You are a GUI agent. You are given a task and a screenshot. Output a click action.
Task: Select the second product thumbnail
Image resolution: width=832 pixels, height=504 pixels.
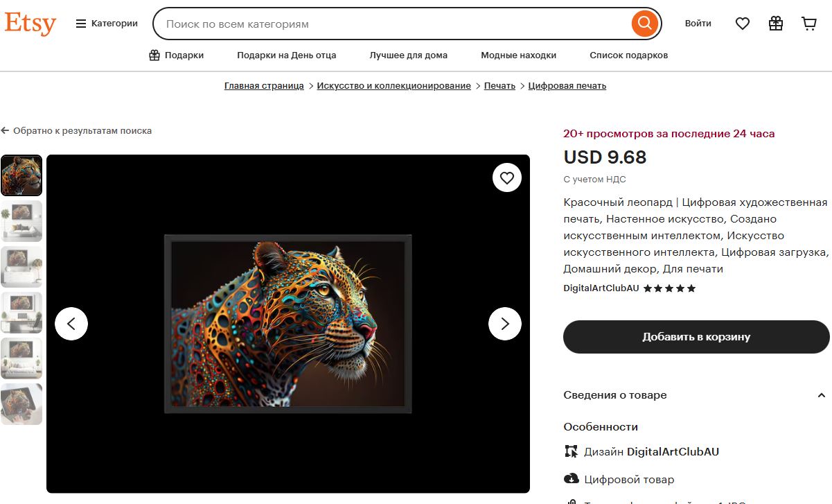coord(21,221)
